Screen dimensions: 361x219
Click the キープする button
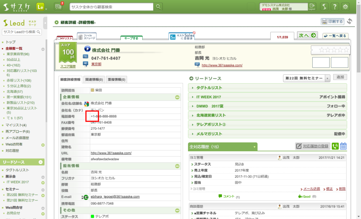[131, 38]
